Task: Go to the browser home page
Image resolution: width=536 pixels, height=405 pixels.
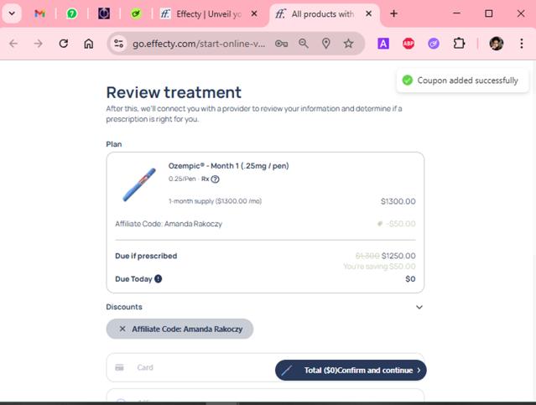Action: point(89,44)
